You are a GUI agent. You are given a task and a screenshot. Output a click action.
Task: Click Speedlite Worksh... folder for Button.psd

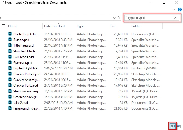point(145,40)
